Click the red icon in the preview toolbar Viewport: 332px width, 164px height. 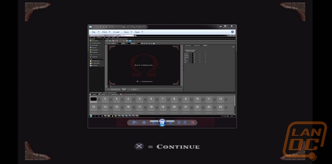(x=117, y=41)
